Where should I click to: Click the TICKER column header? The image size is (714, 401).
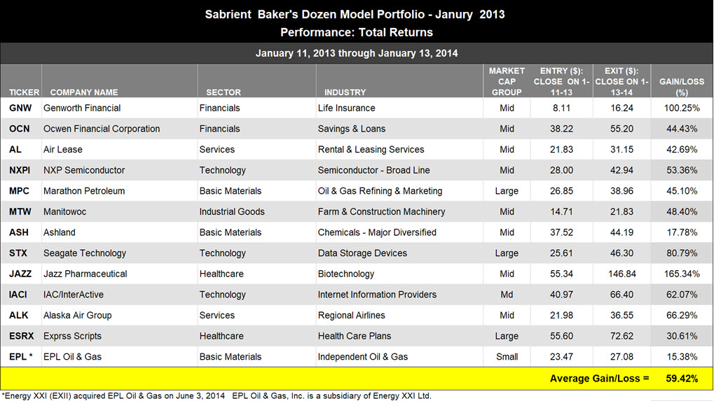24,92
